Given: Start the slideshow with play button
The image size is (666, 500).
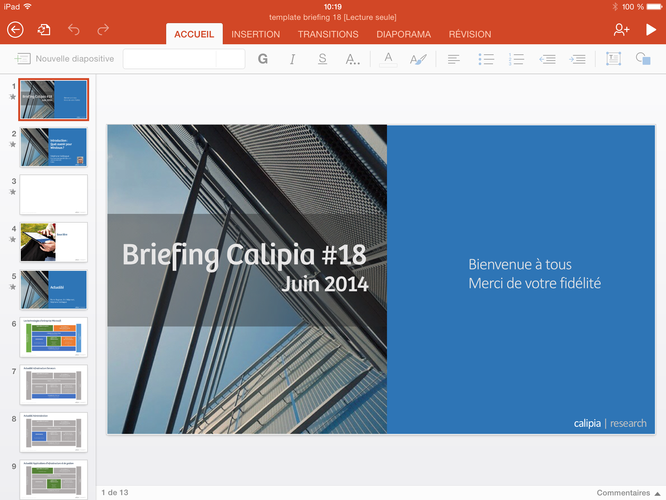Looking at the screenshot, I should [651, 30].
